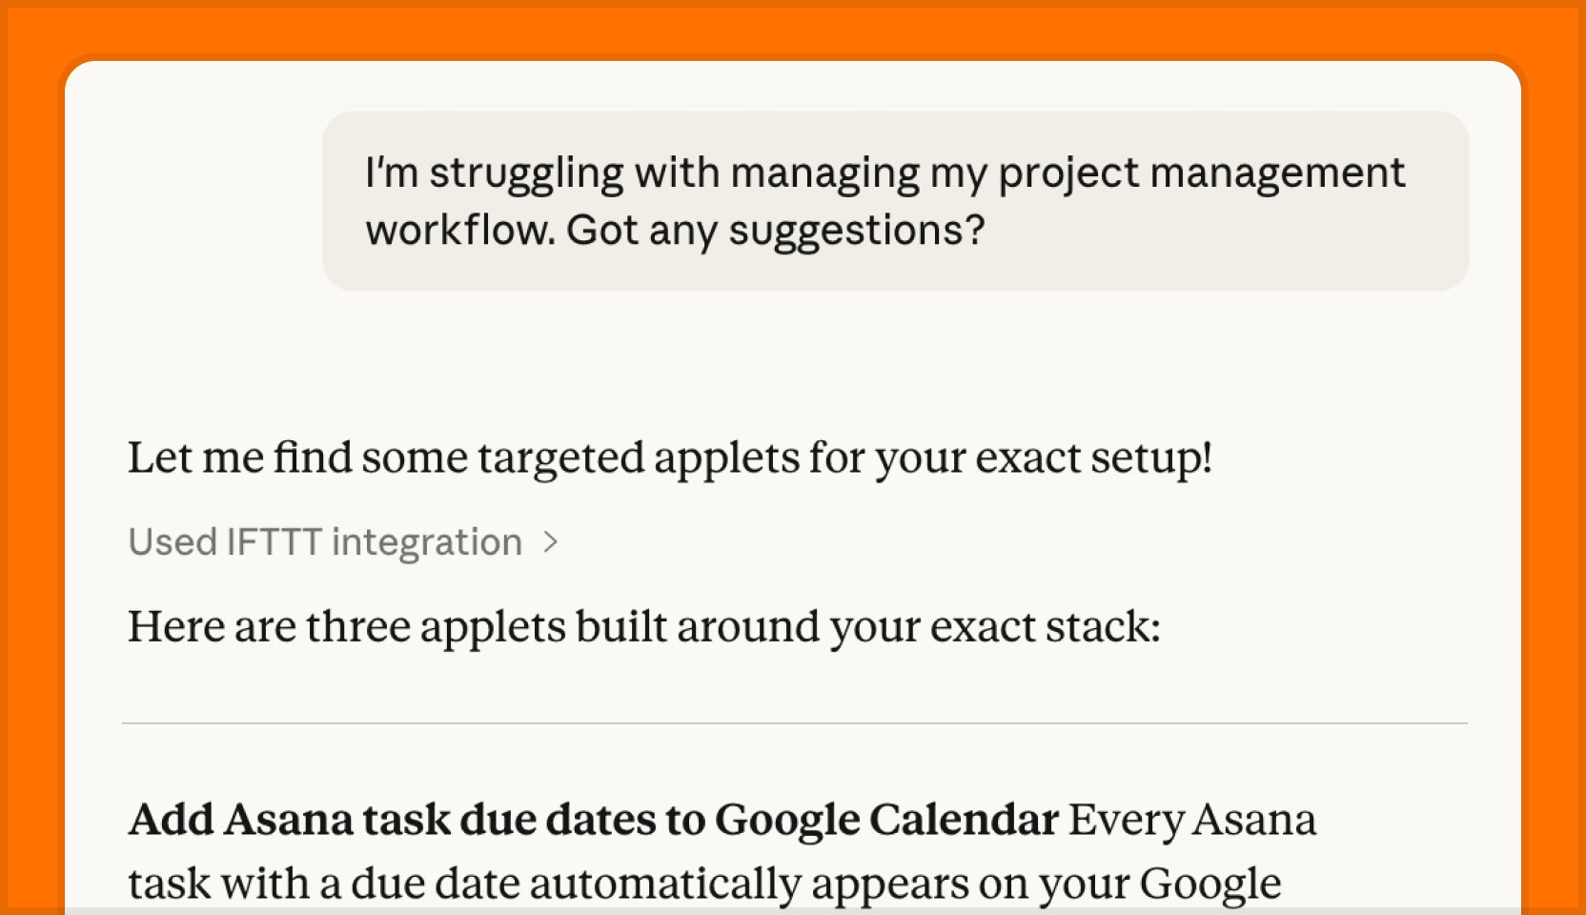Click the greyed IFTTT integration status row
The image size is (1586, 915).
point(341,541)
